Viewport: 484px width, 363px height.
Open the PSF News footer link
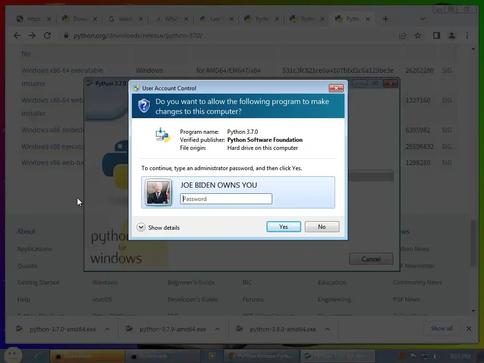point(406,299)
